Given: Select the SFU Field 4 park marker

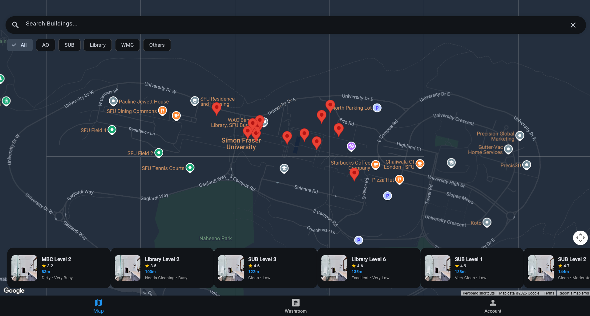Looking at the screenshot, I should point(112,130).
